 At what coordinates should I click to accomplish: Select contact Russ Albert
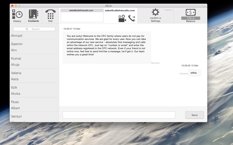click(34, 105)
